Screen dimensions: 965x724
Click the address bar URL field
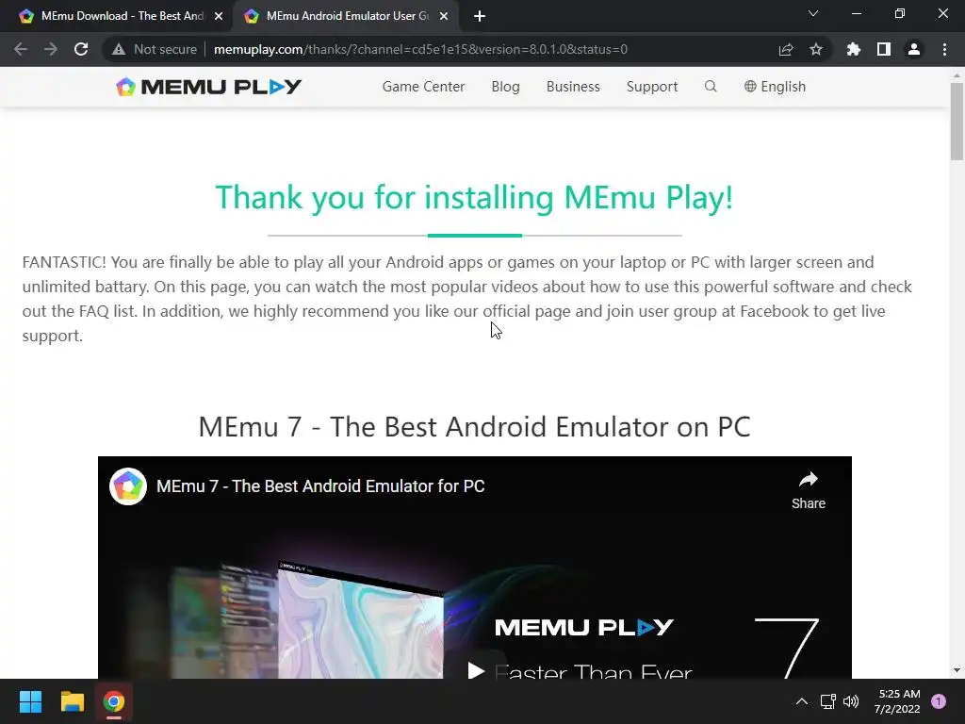click(x=420, y=49)
